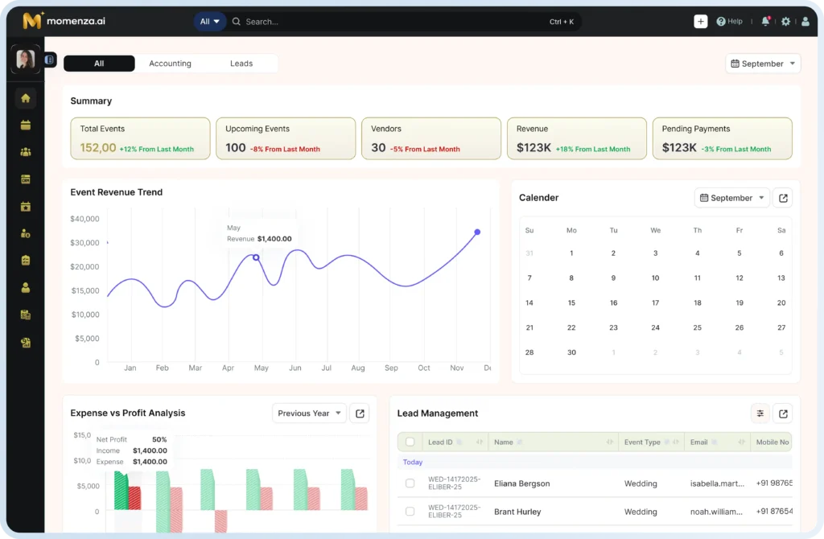
Task: Expand Expense vs Profit Analysis external view
Action: click(360, 414)
